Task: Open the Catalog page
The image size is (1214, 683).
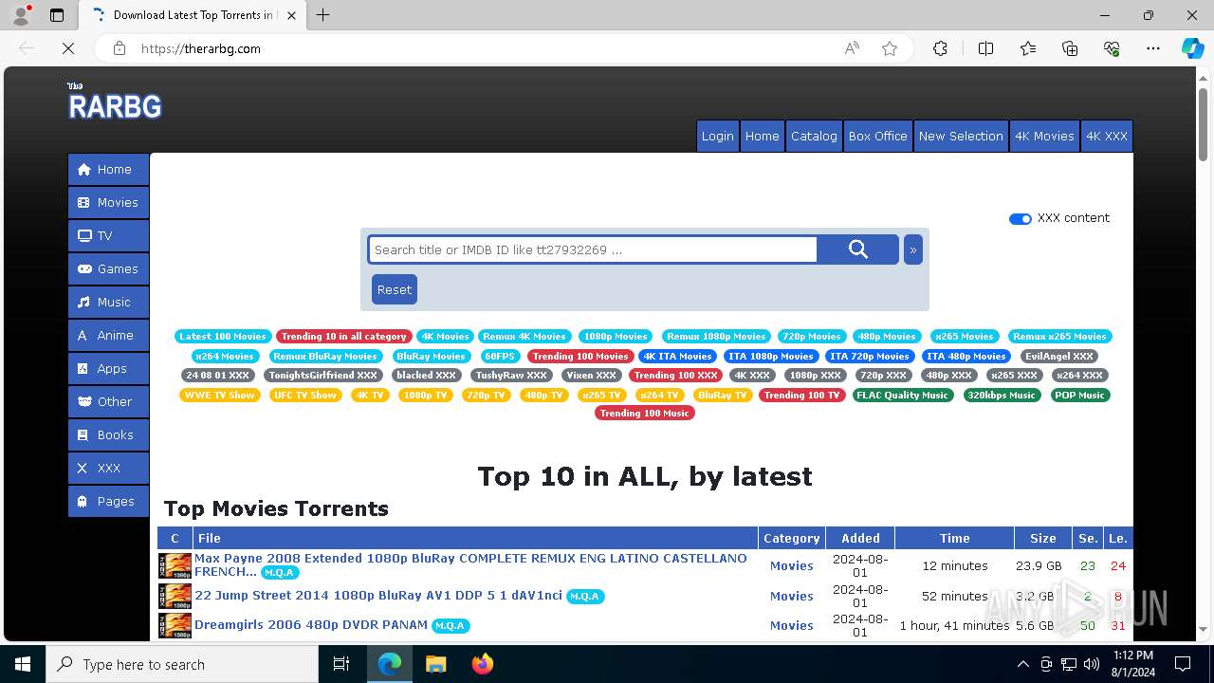Action: [x=814, y=136]
